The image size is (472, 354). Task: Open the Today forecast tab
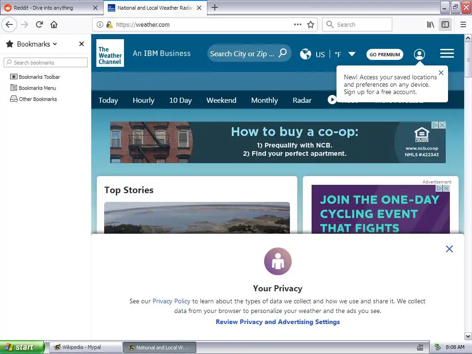click(x=108, y=100)
